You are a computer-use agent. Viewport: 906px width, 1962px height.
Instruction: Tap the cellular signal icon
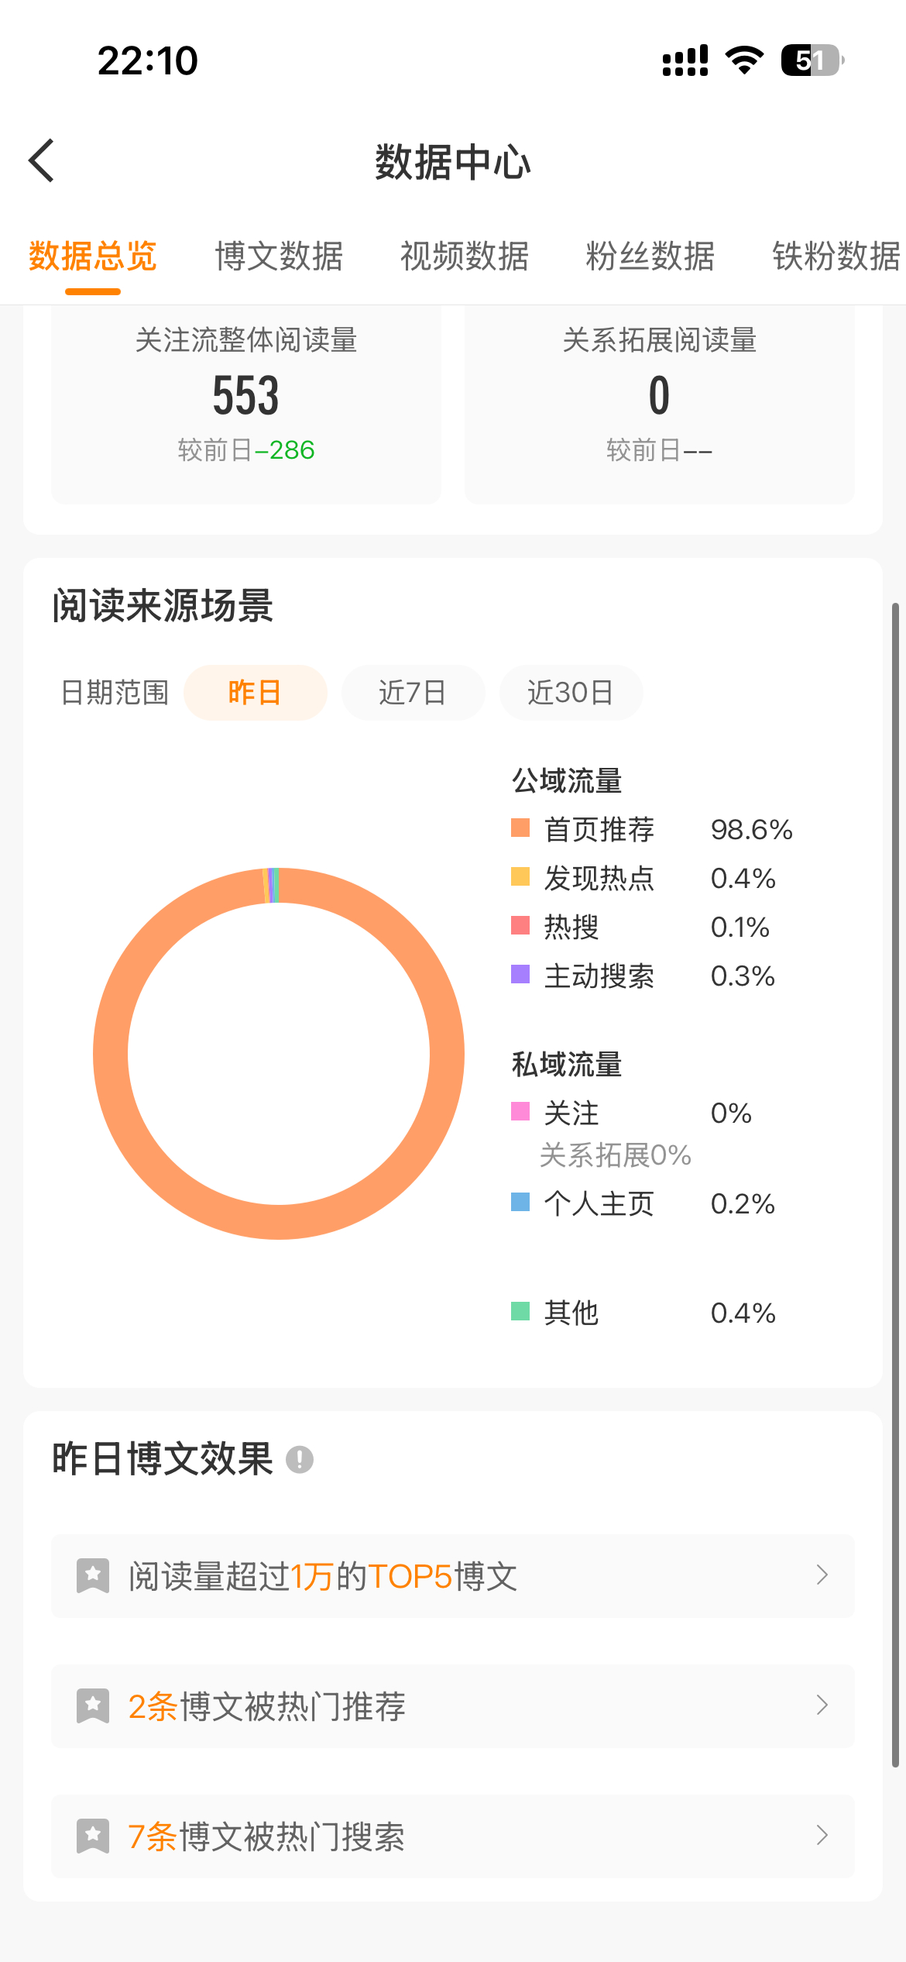tap(685, 60)
